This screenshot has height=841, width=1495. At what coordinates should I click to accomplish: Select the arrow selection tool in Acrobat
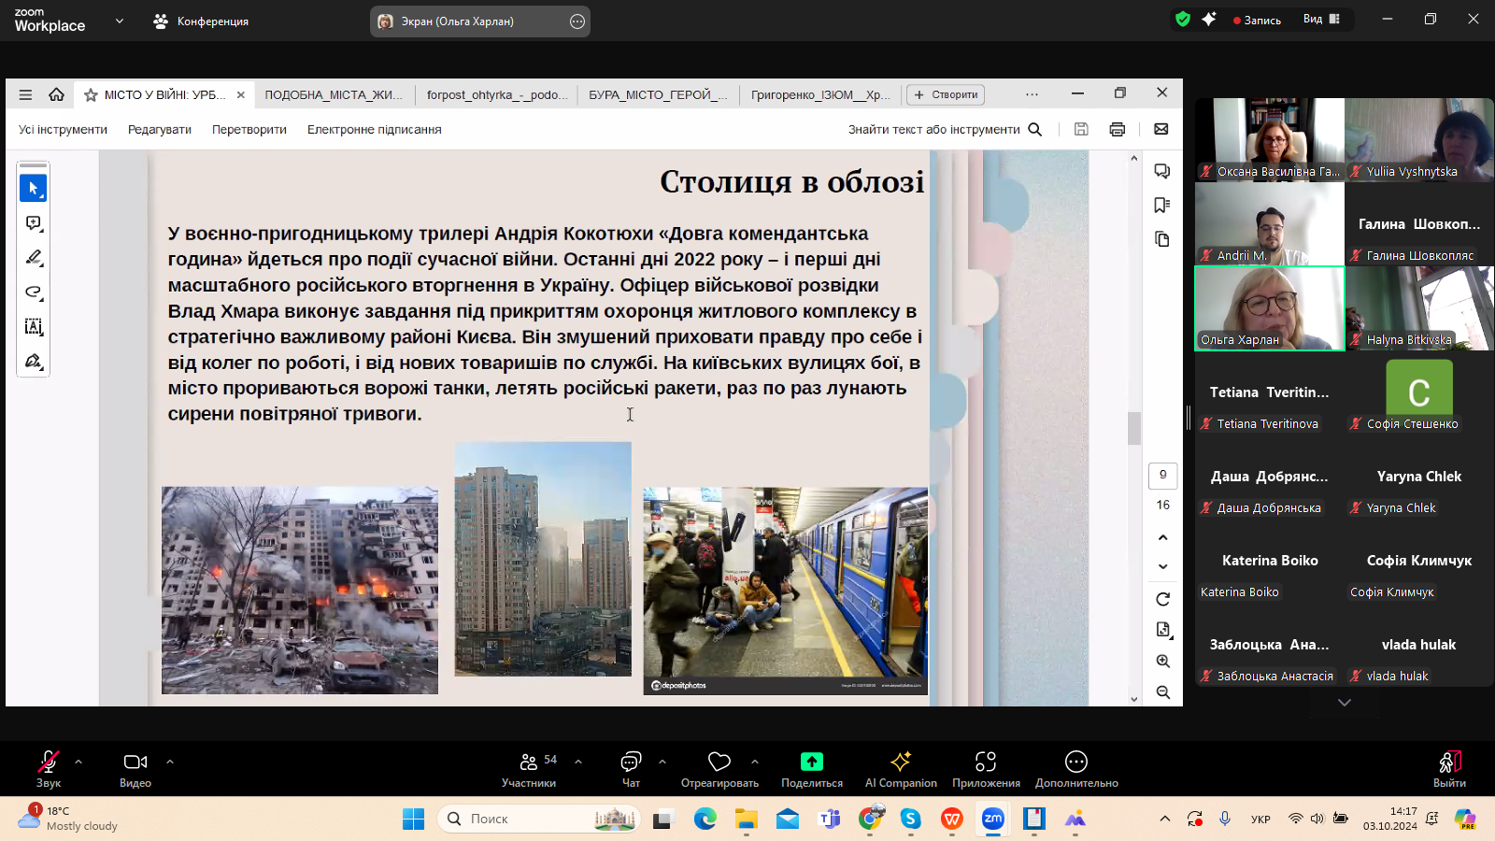33,189
